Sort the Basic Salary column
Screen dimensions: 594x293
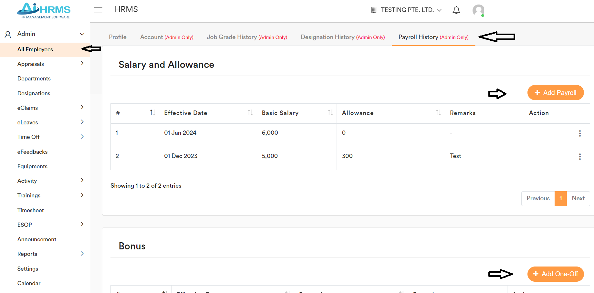click(x=330, y=112)
